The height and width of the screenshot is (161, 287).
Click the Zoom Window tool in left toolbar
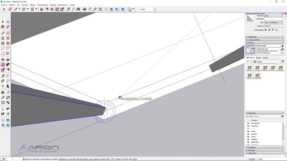pyautogui.click(x=8, y=97)
